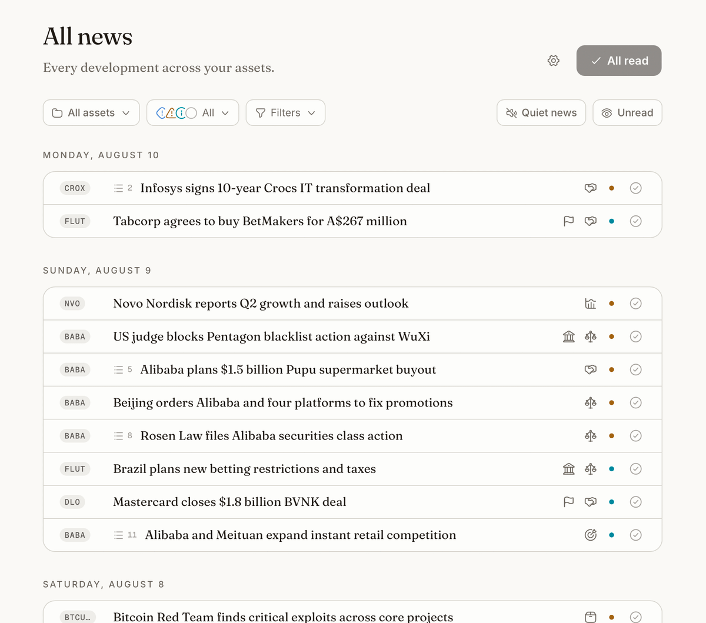The height and width of the screenshot is (623, 706).
Task: Open Infosys signs 10-year Crocs IT deal headline
Action: 285,188
